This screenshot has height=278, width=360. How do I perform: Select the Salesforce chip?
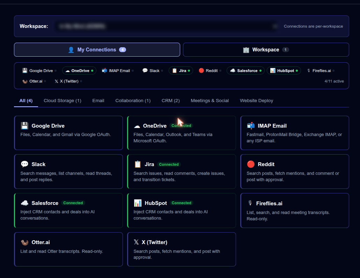[245, 71]
